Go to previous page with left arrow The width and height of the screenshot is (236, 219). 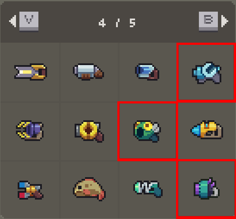click(x=13, y=21)
